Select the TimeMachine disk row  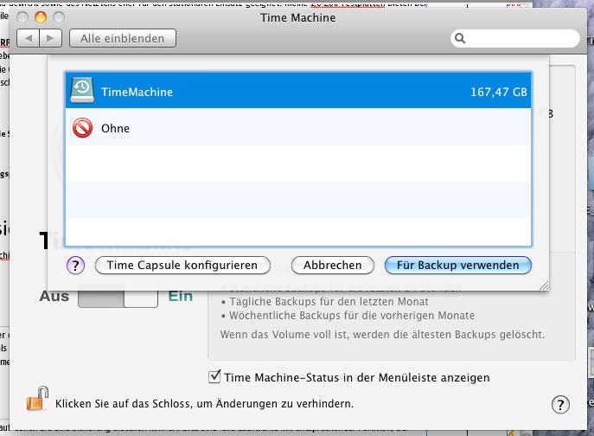(298, 90)
